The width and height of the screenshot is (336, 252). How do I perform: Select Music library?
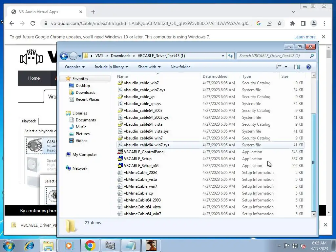pyautogui.click(x=81, y=127)
